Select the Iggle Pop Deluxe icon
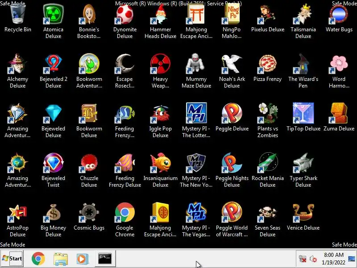Image resolution: width=357 pixels, height=268 pixels. (x=160, y=113)
